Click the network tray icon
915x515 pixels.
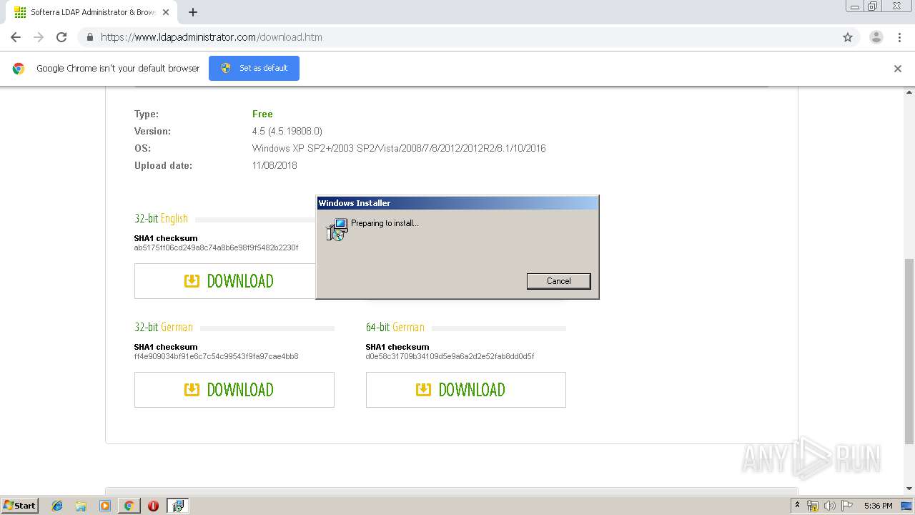813,506
